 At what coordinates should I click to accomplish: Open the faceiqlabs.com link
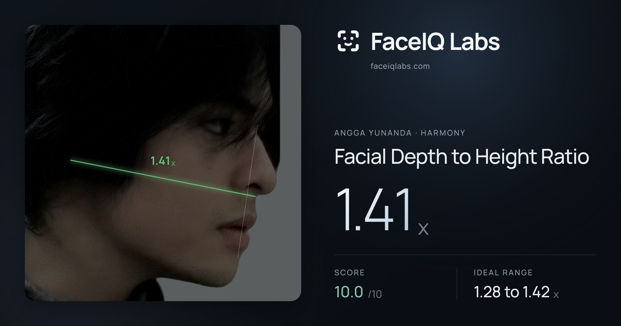click(x=400, y=66)
